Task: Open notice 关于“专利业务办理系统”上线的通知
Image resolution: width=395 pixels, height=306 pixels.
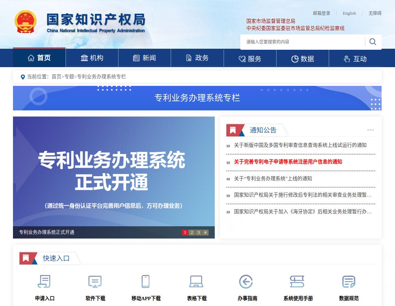Action: click(273, 179)
